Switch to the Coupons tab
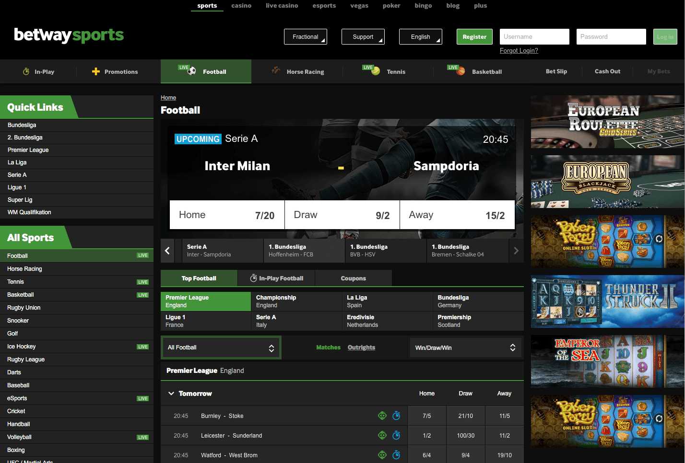The image size is (685, 463). tap(354, 278)
